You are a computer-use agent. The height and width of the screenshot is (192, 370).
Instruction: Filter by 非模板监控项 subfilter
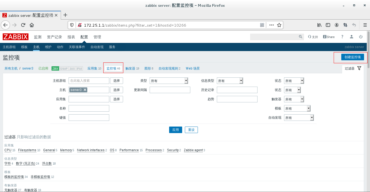[x=40, y=177]
